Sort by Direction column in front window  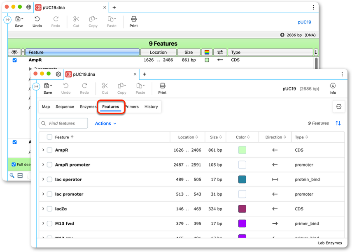(275, 137)
